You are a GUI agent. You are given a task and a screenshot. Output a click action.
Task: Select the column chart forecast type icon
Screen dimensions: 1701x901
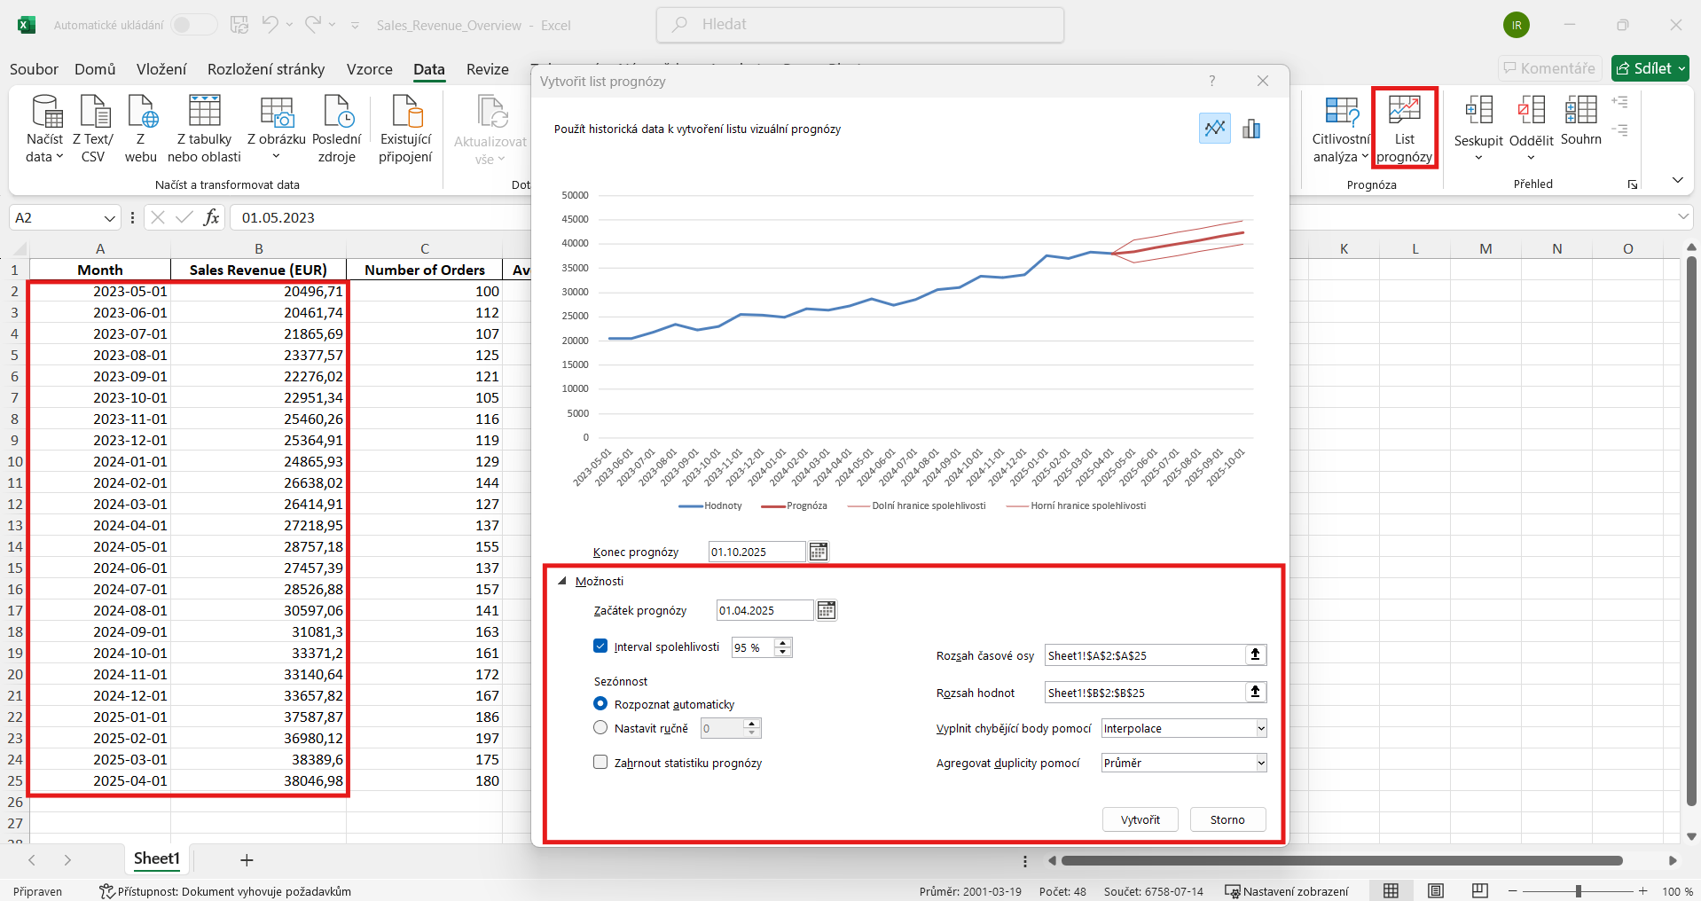(x=1251, y=129)
